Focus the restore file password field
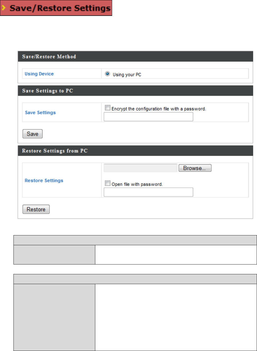This screenshot has height=351, width=257. 148,192
